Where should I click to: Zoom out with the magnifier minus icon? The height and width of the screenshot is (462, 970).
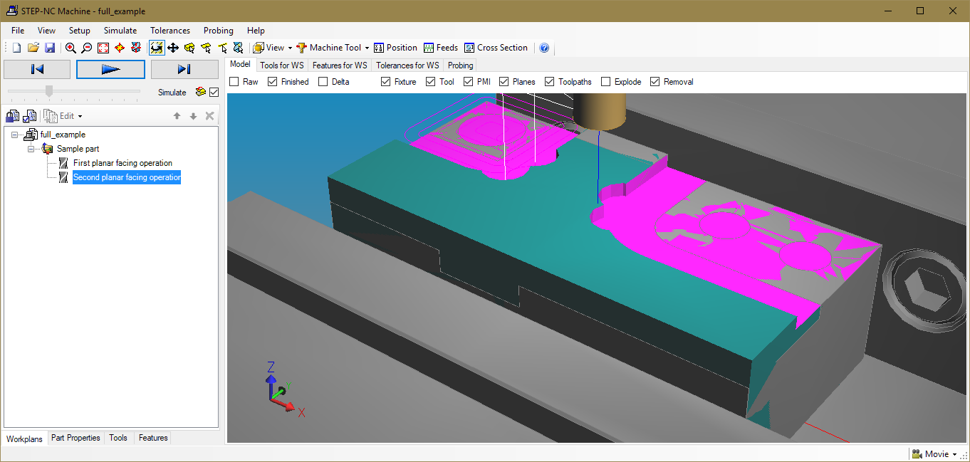(x=87, y=48)
